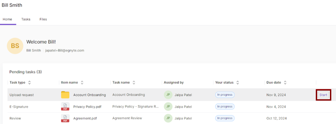The height and width of the screenshot is (124, 336).
Task: Click Jalpa Patel name in E-Signature row
Action: pyautogui.click(x=183, y=107)
